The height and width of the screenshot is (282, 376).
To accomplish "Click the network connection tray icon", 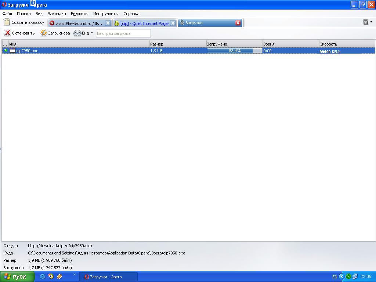I will [355, 276].
